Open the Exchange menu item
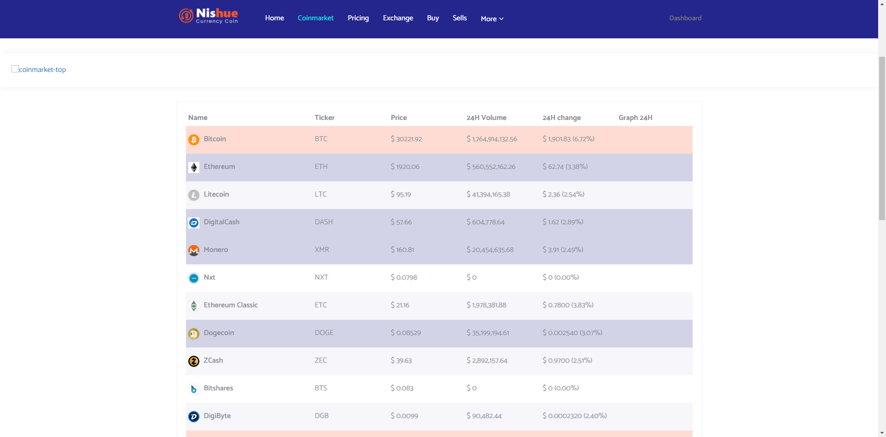The height and width of the screenshot is (437, 886). pyautogui.click(x=398, y=18)
